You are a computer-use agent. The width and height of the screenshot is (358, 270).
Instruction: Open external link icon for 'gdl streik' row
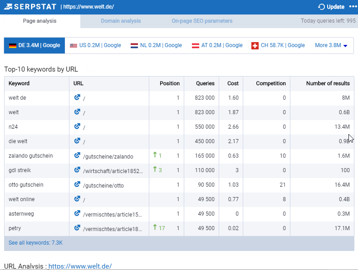pos(77,170)
